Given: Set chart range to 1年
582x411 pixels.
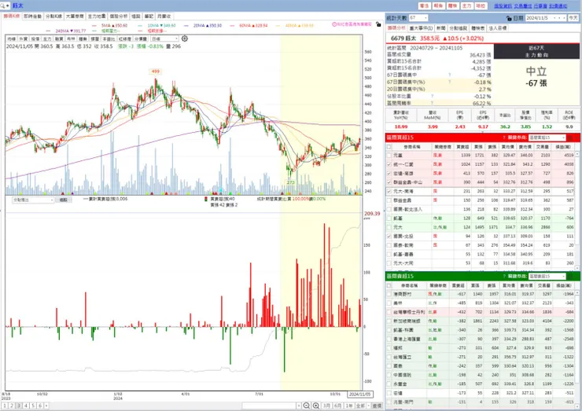Looking at the screenshot, I should coord(349,405).
